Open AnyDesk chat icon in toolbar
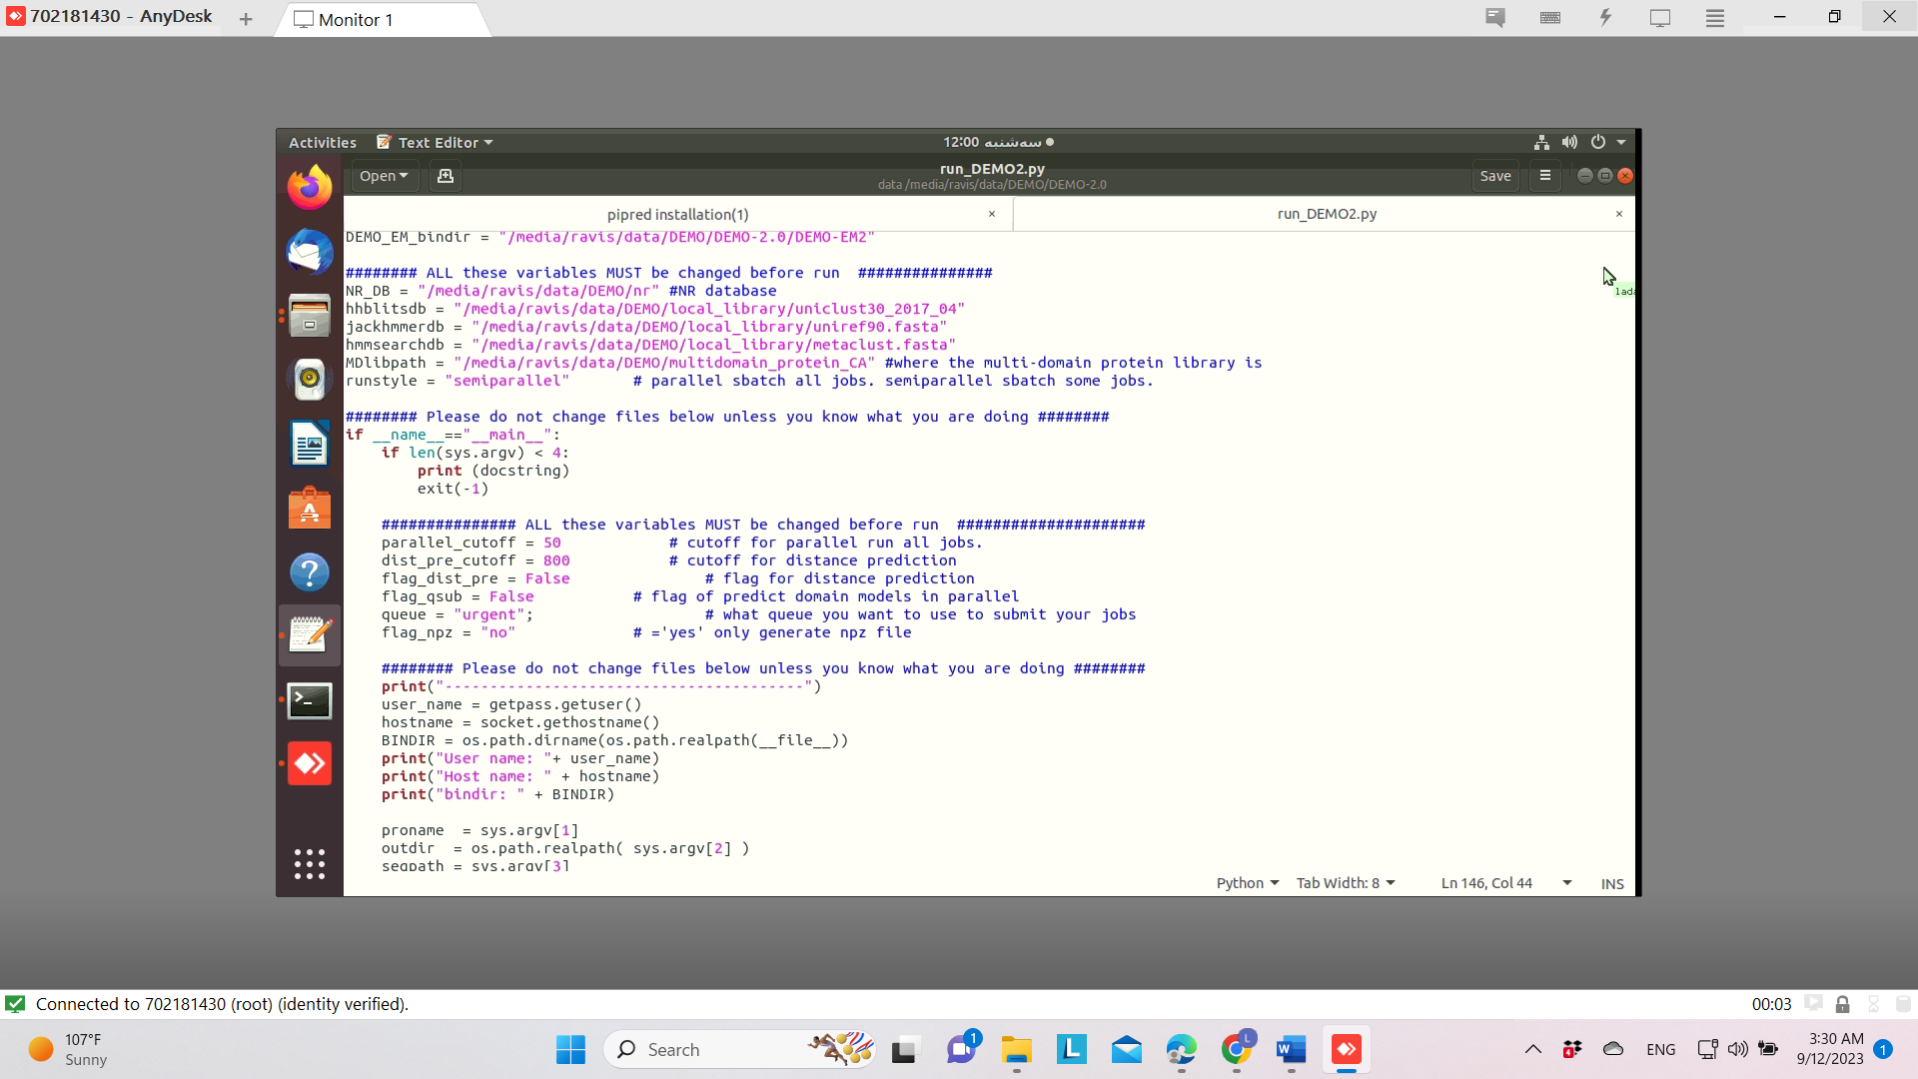Image resolution: width=1918 pixels, height=1079 pixels. (1495, 17)
